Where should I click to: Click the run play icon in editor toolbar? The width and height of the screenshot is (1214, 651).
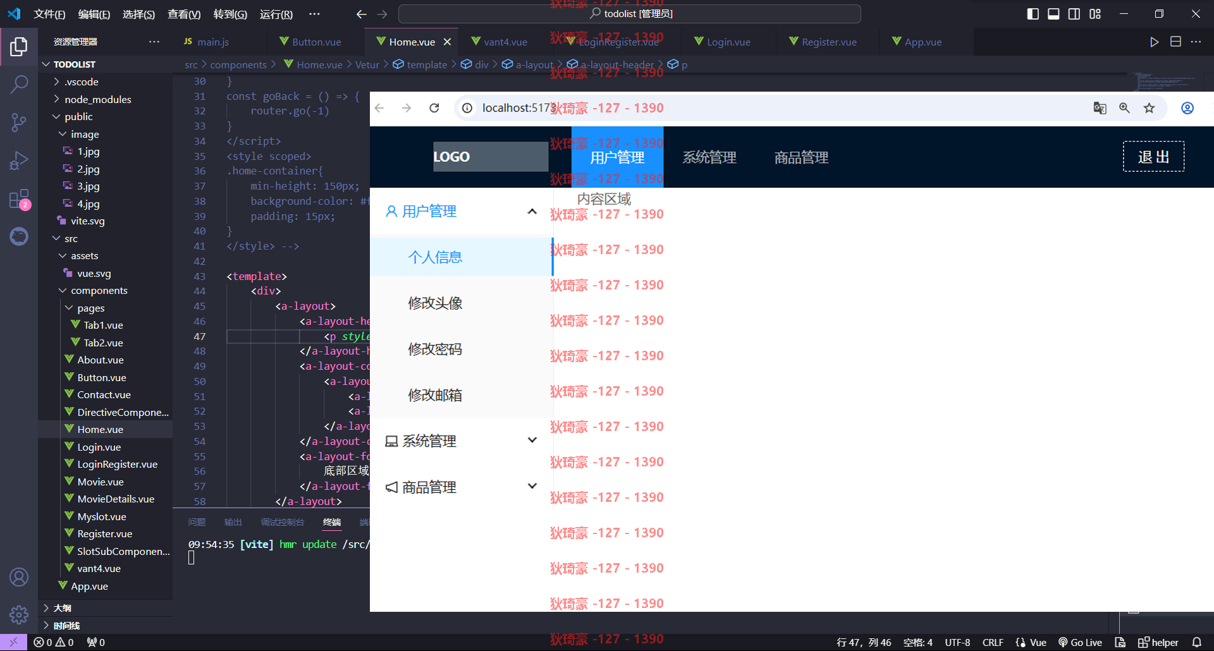pyautogui.click(x=1155, y=42)
